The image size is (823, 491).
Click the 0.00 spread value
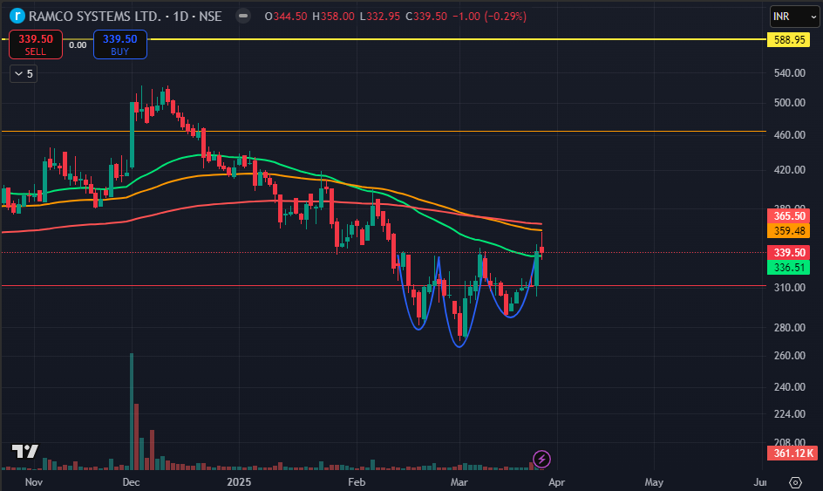tap(78, 45)
